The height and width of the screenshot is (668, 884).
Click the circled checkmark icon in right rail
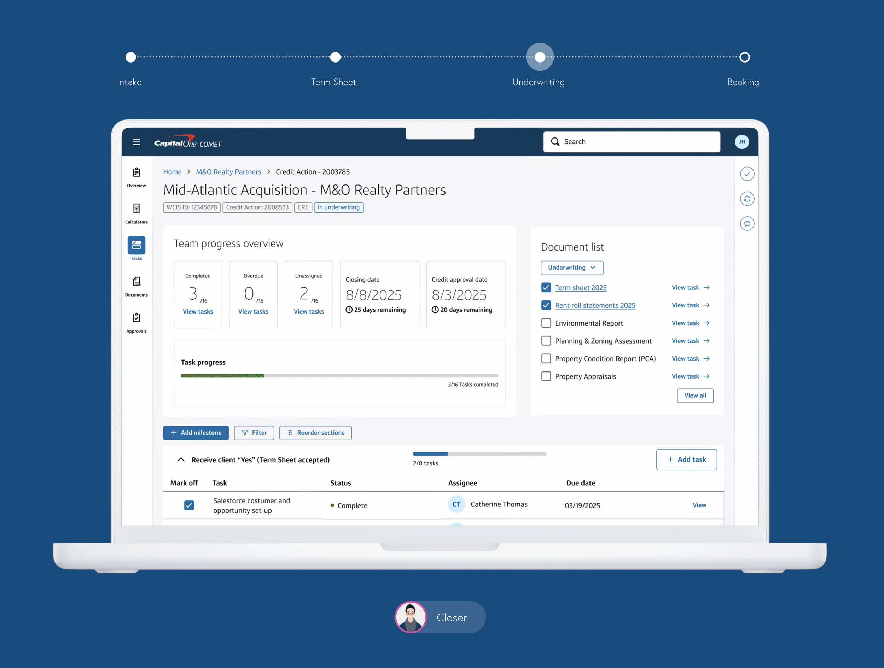click(746, 174)
